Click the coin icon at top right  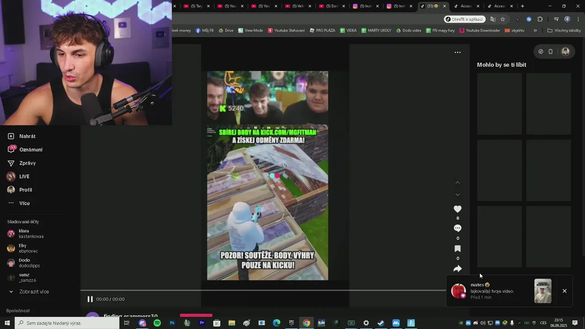coord(541,52)
